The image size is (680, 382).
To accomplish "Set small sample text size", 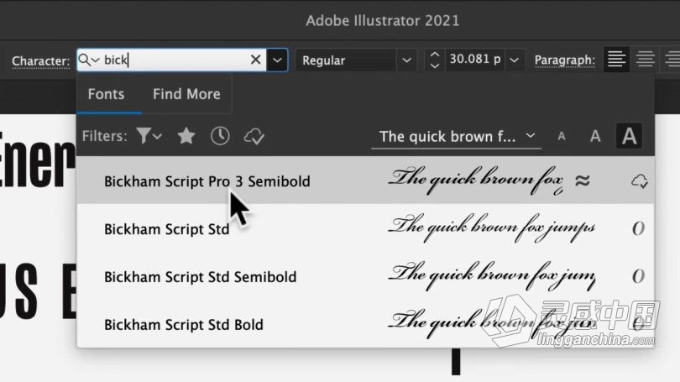I will (562, 137).
